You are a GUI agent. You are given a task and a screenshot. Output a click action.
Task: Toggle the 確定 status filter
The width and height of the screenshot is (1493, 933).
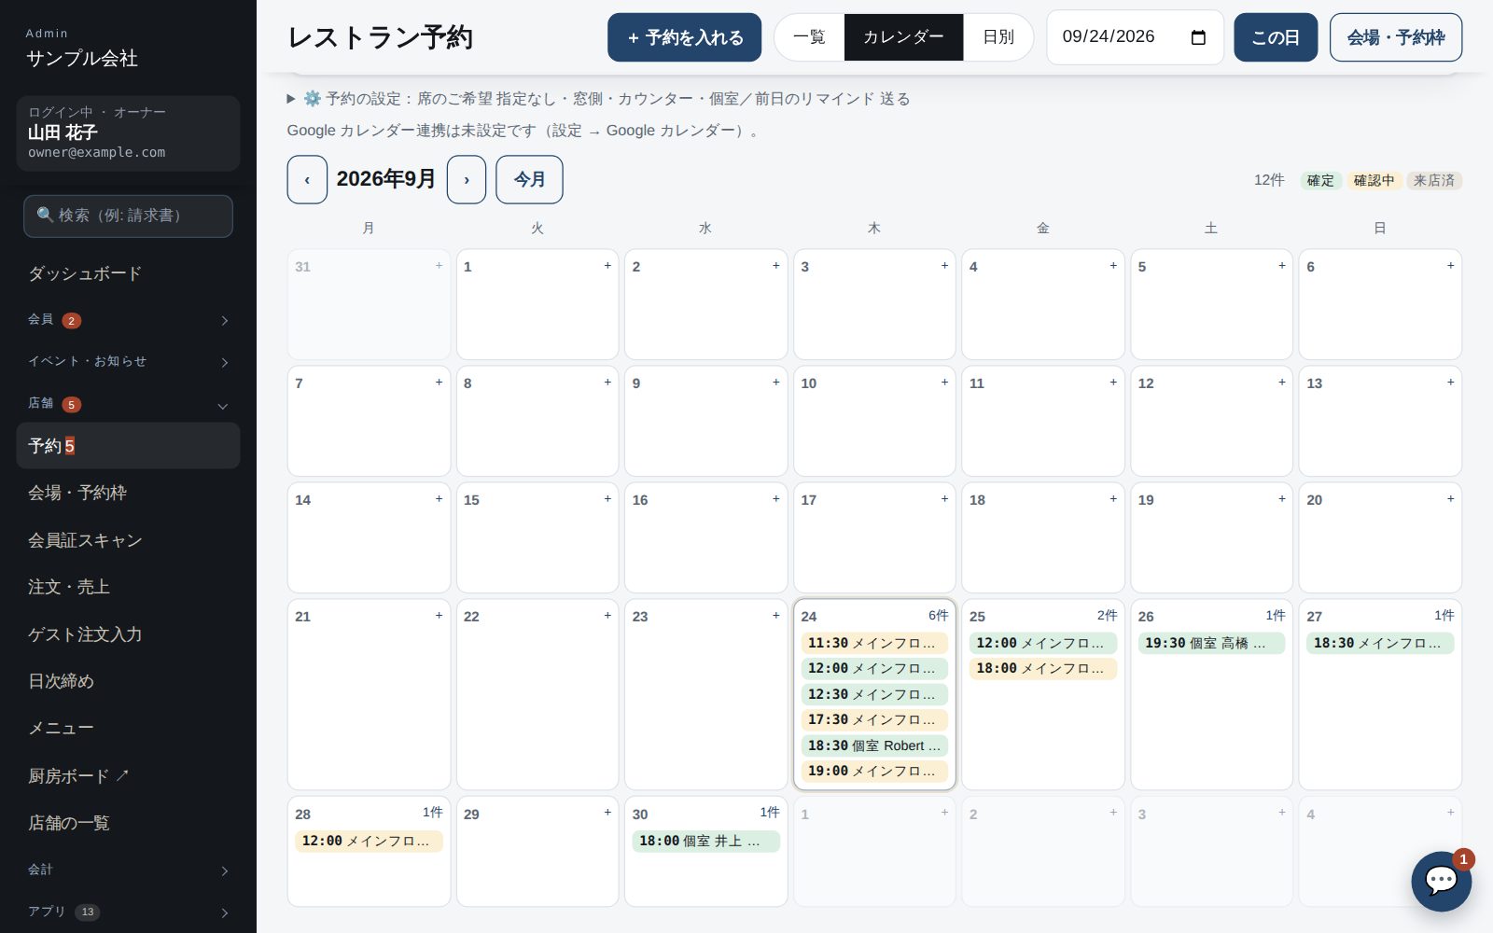[1320, 180]
